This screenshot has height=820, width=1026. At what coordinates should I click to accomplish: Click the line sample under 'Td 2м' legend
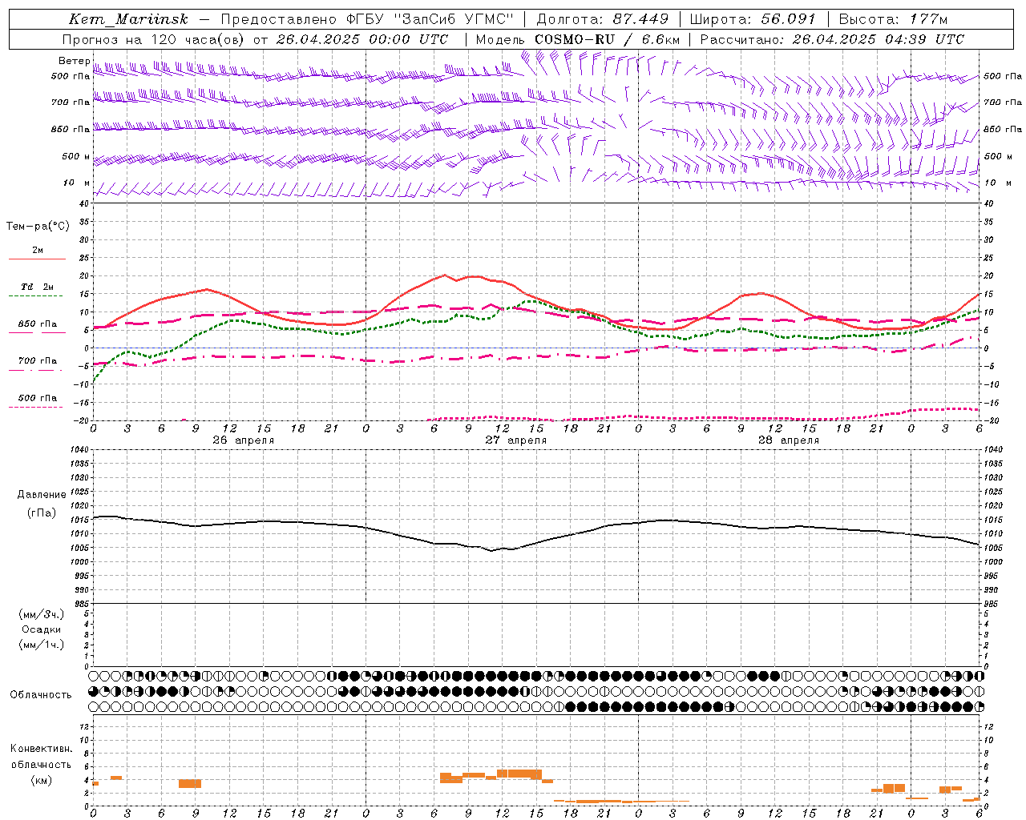pyautogui.click(x=36, y=295)
